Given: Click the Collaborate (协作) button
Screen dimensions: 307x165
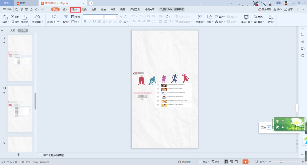Looking at the screenshot, I should coord(278,9).
